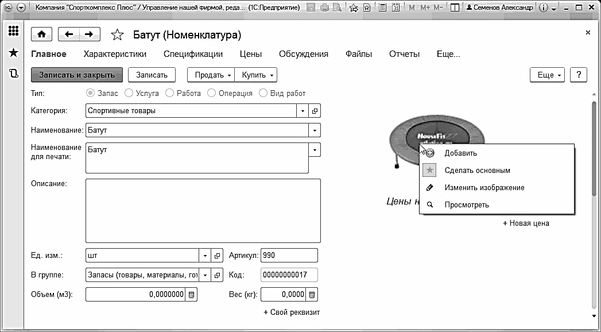Expand the Категория dropdown list
The image size is (601, 332).
point(303,111)
